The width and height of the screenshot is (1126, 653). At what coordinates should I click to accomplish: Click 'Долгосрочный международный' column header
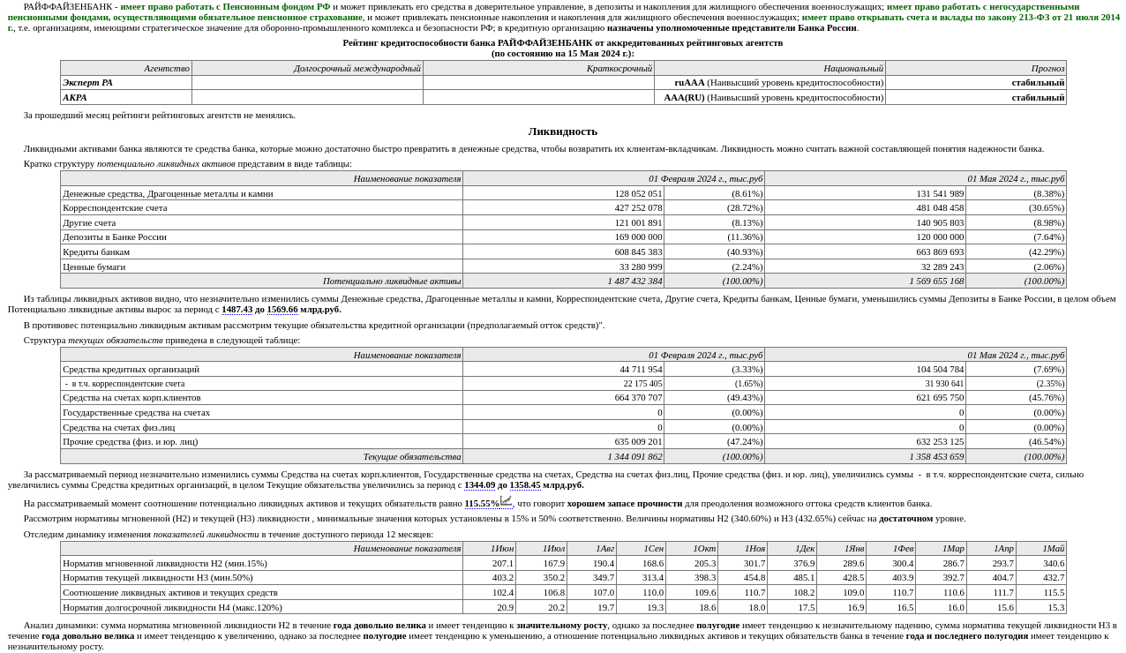point(307,68)
